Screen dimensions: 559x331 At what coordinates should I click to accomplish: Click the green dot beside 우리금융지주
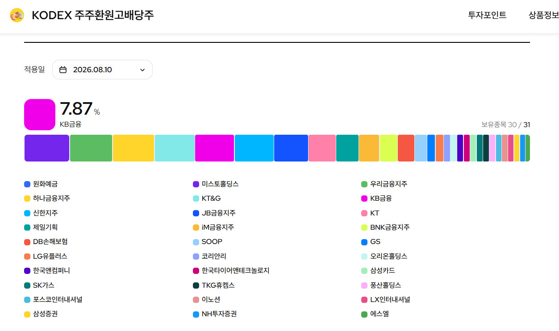click(364, 184)
